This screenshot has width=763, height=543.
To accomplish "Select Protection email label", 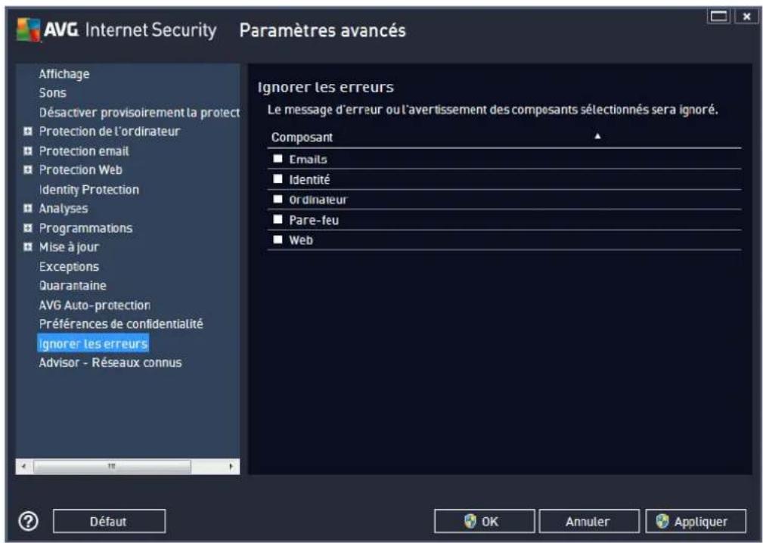I will click(84, 150).
